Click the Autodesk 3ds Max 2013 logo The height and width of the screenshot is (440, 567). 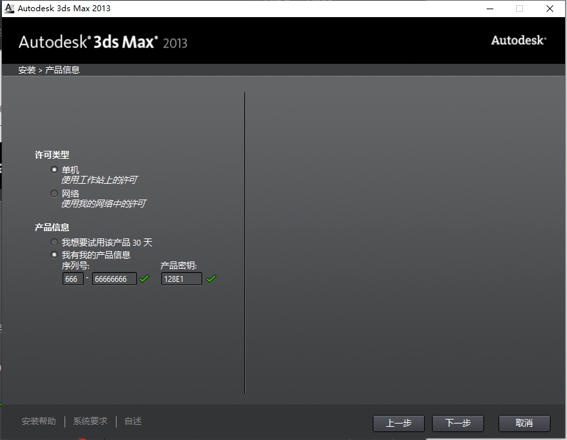click(x=103, y=42)
